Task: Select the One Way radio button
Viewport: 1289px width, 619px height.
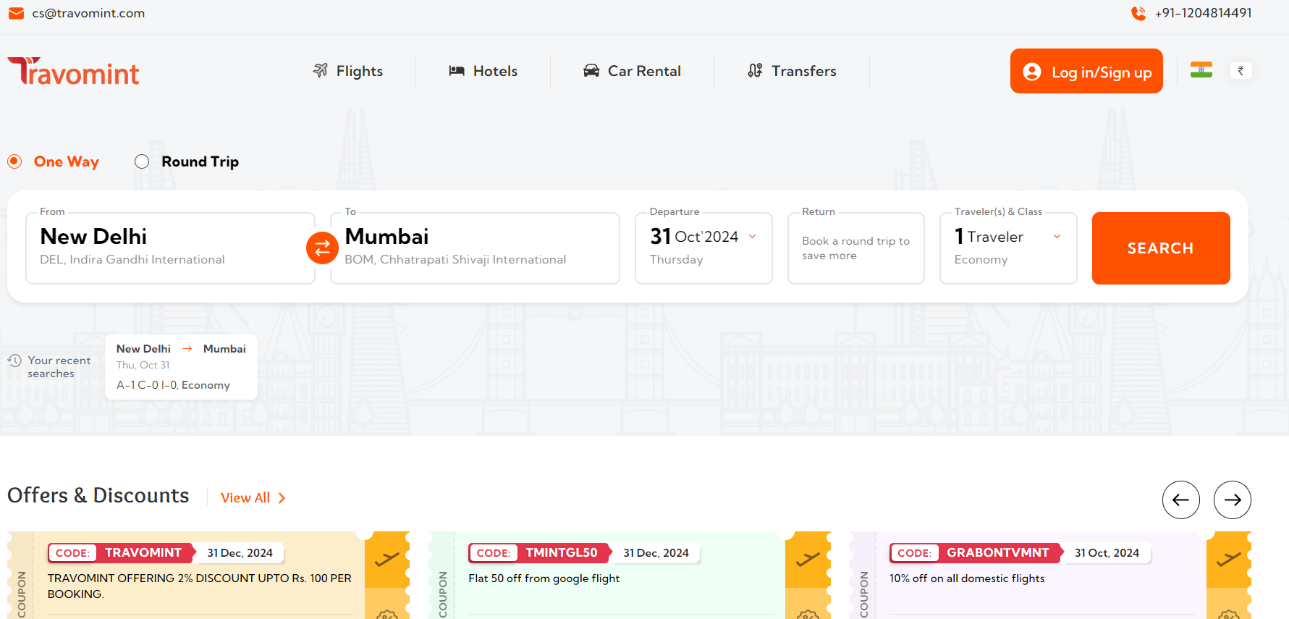Action: coord(15,161)
